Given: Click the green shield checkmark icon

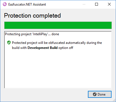Looking at the screenshot, I should [9, 42].
